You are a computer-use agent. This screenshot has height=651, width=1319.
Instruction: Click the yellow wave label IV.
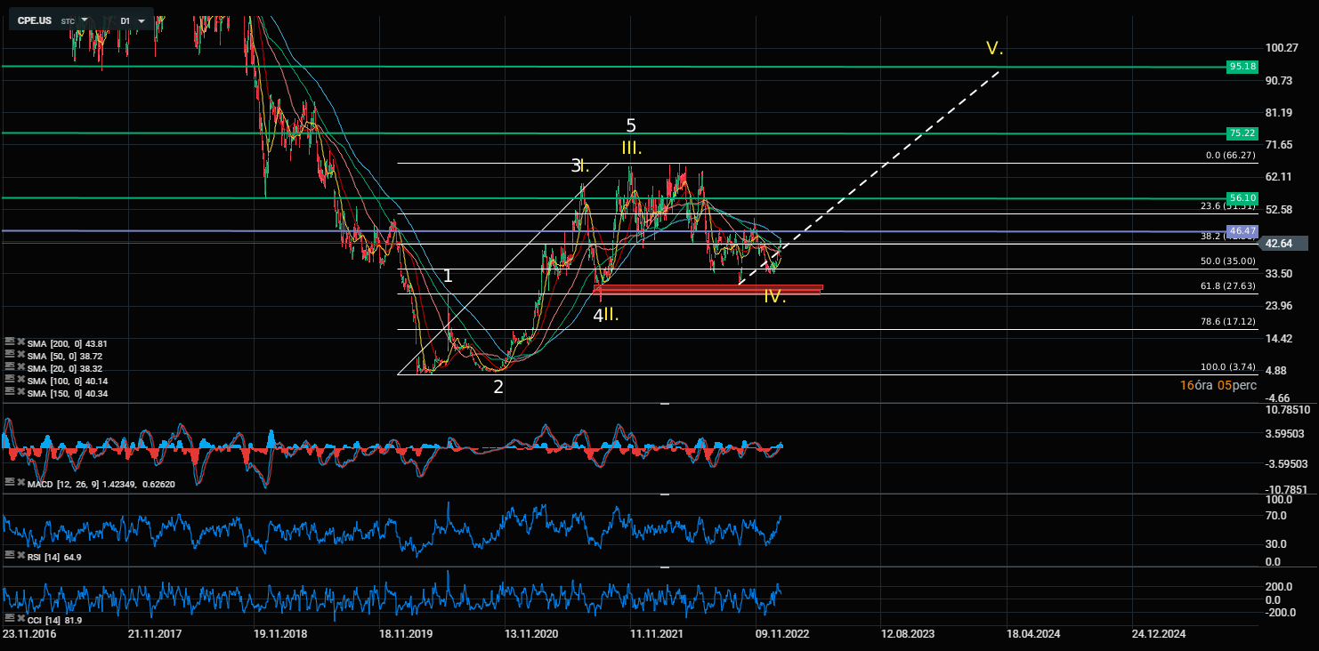tap(774, 297)
